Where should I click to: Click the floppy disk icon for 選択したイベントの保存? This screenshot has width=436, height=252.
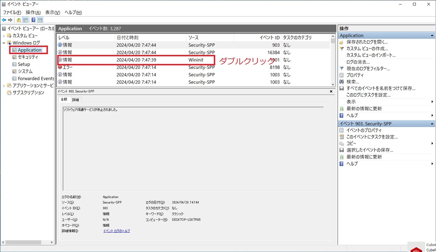pos(342,150)
